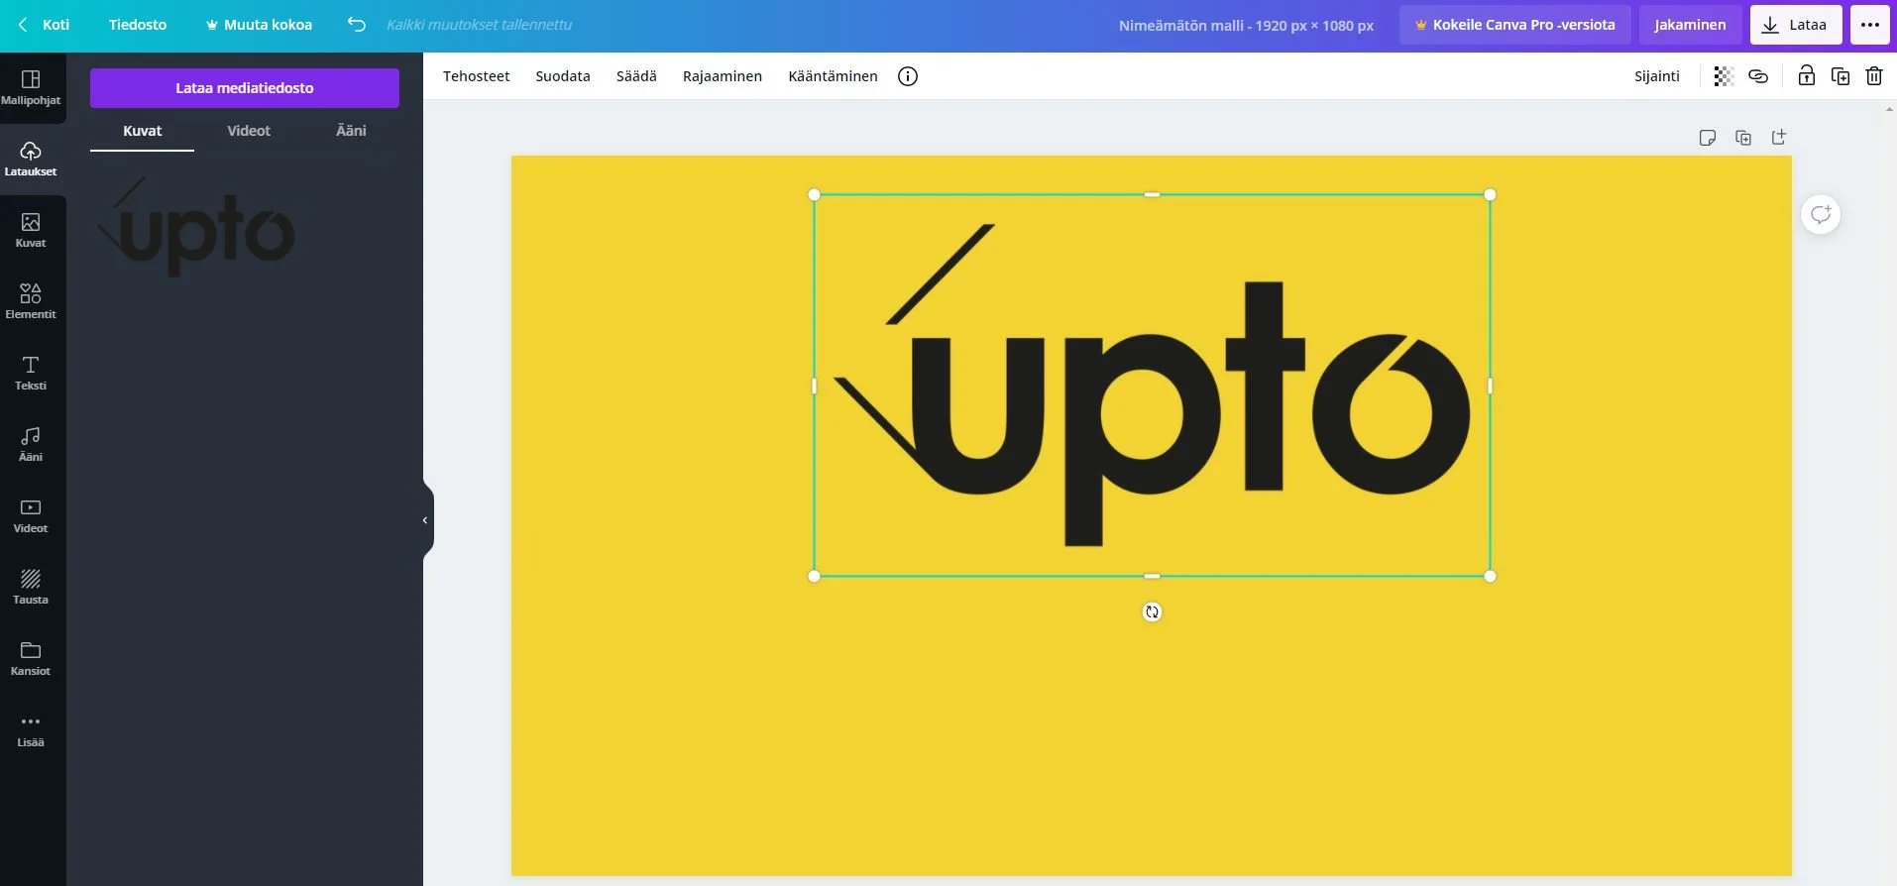Select the Lataukset uploads sidebar icon
The height and width of the screenshot is (886, 1897).
point(31,159)
